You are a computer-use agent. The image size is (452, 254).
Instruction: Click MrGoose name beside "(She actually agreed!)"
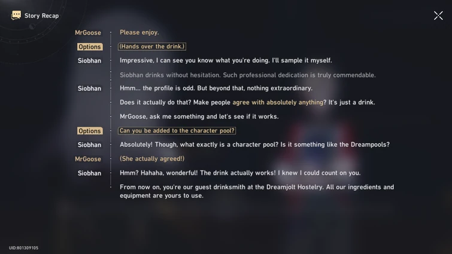88,159
